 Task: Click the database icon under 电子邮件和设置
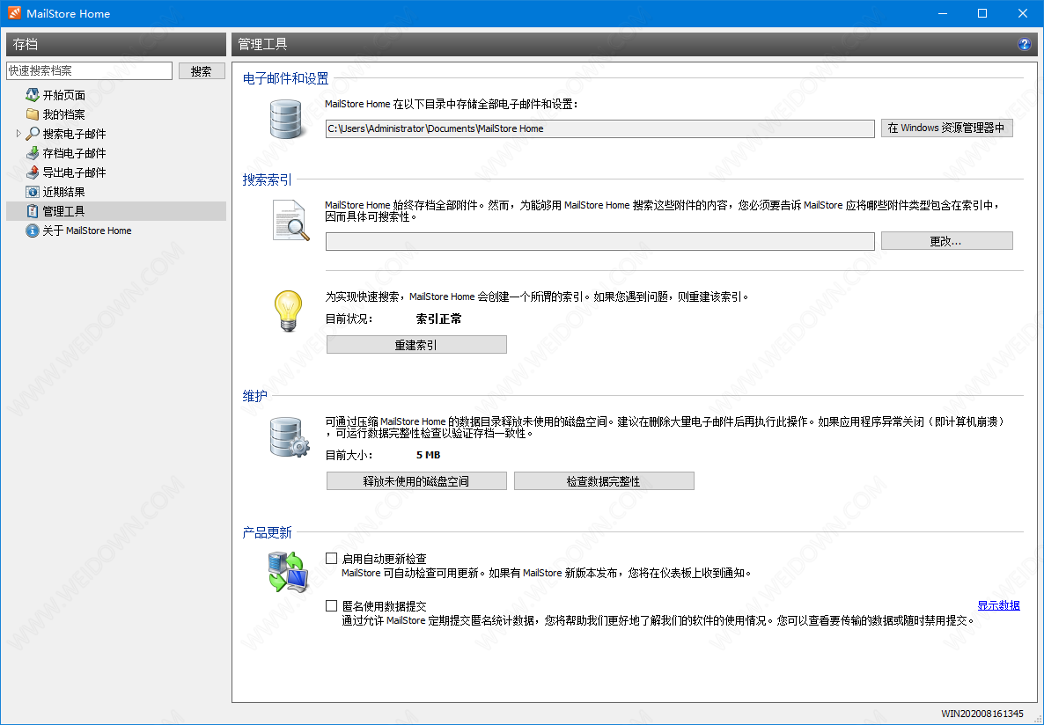coord(289,119)
